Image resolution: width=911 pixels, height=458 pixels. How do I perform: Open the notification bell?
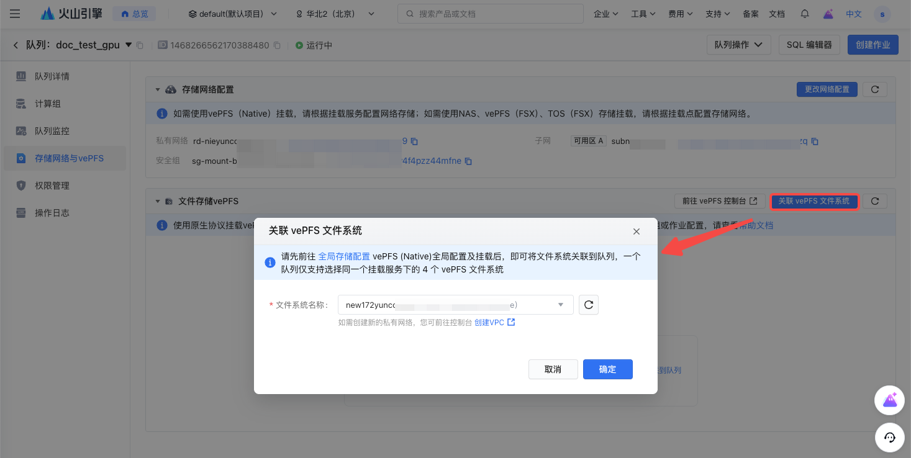(805, 14)
